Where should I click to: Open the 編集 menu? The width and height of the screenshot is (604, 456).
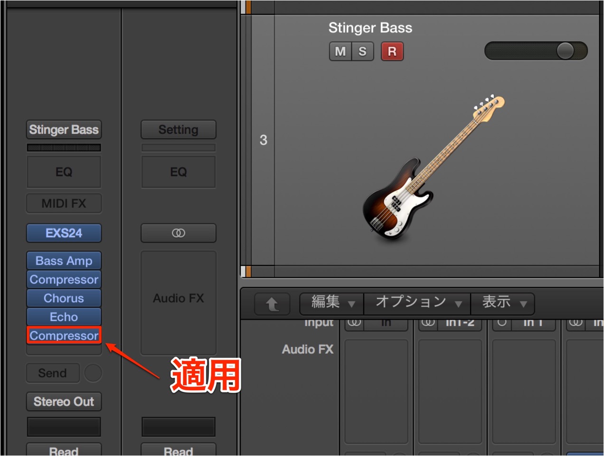[332, 303]
